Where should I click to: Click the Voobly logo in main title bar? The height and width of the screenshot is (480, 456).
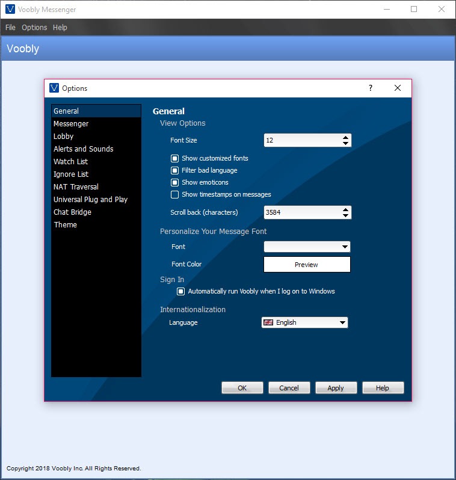[10, 9]
